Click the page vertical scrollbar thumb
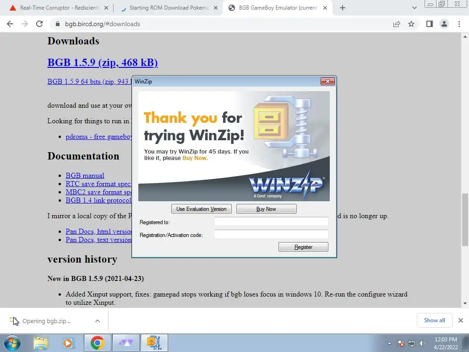 pos(465,219)
